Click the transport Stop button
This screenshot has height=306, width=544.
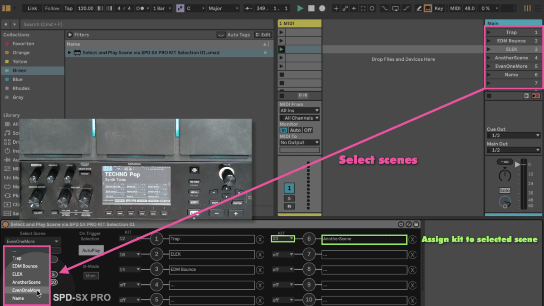pyautogui.click(x=311, y=8)
